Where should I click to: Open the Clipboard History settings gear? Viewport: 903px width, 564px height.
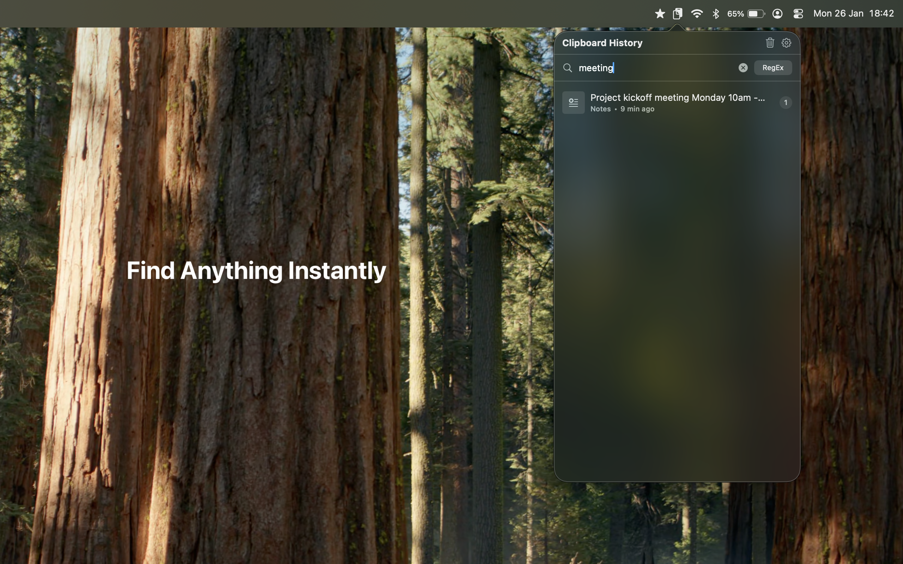[x=787, y=43]
